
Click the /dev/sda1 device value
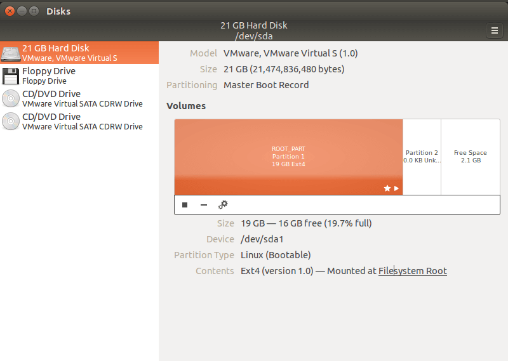pos(262,239)
